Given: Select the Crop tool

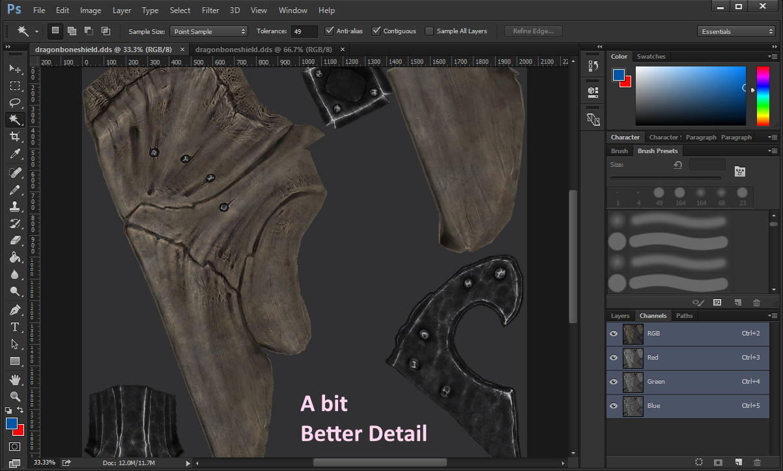Looking at the screenshot, I should pyautogui.click(x=14, y=137).
